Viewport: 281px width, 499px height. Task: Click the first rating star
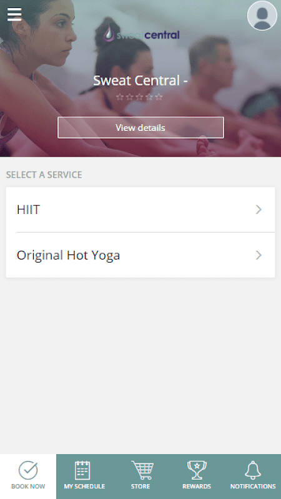pos(119,97)
